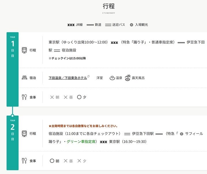Click Day 1 dinner 夕 circle mark
207x174 pixels.
click(x=79, y=97)
